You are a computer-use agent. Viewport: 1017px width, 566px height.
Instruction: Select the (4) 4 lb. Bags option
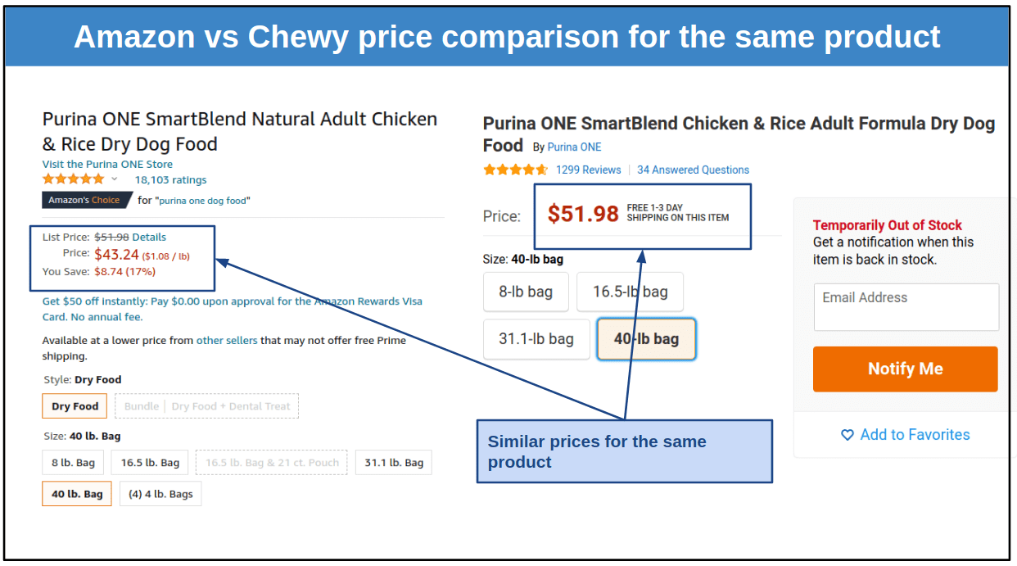160,494
